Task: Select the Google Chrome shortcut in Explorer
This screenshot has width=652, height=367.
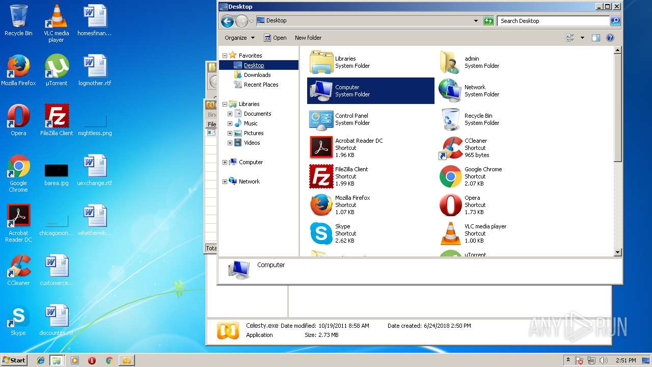Action: click(500, 176)
